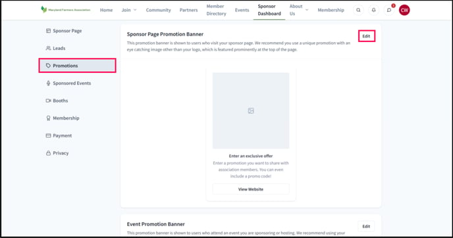Screen dimensions: 453x238
Task: Open Sponsor Page in the sidebar
Action: point(67,31)
